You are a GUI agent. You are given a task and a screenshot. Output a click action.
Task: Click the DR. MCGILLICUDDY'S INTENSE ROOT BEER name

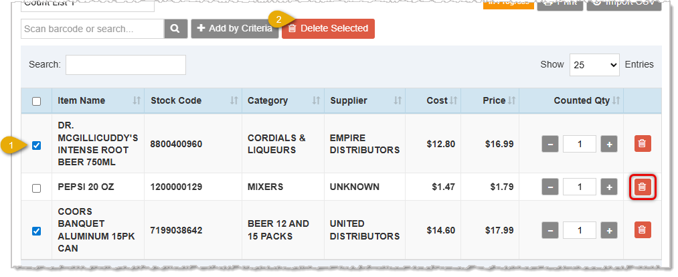98,144
